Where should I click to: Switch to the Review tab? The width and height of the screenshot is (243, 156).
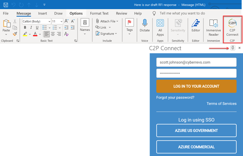coord(121,13)
